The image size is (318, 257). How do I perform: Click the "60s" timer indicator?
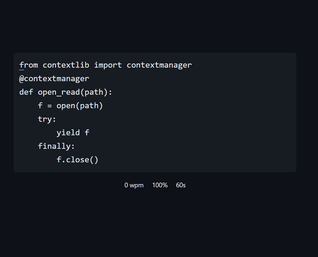181,185
